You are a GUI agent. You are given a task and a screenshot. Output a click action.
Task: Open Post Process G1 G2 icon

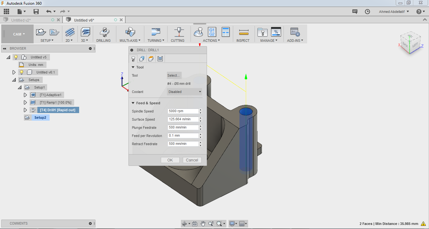212,32
